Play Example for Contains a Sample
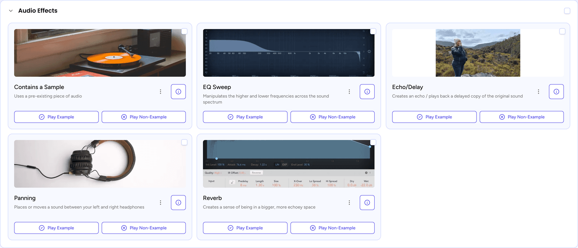 click(x=56, y=117)
